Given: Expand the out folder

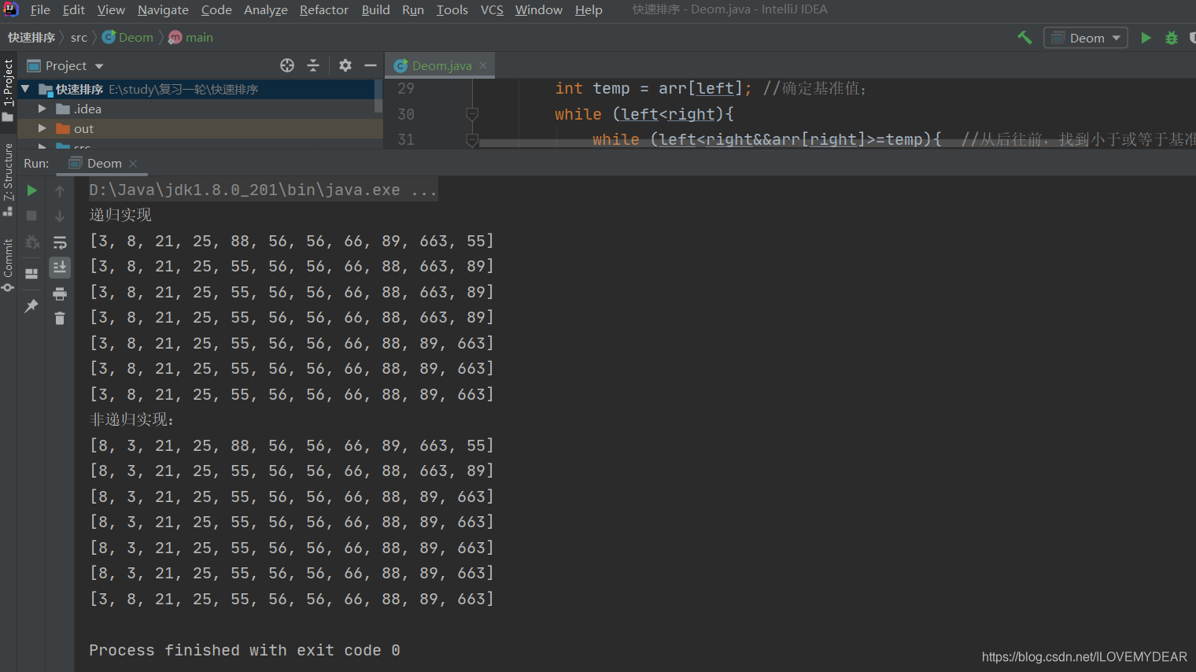Looking at the screenshot, I should (42, 128).
